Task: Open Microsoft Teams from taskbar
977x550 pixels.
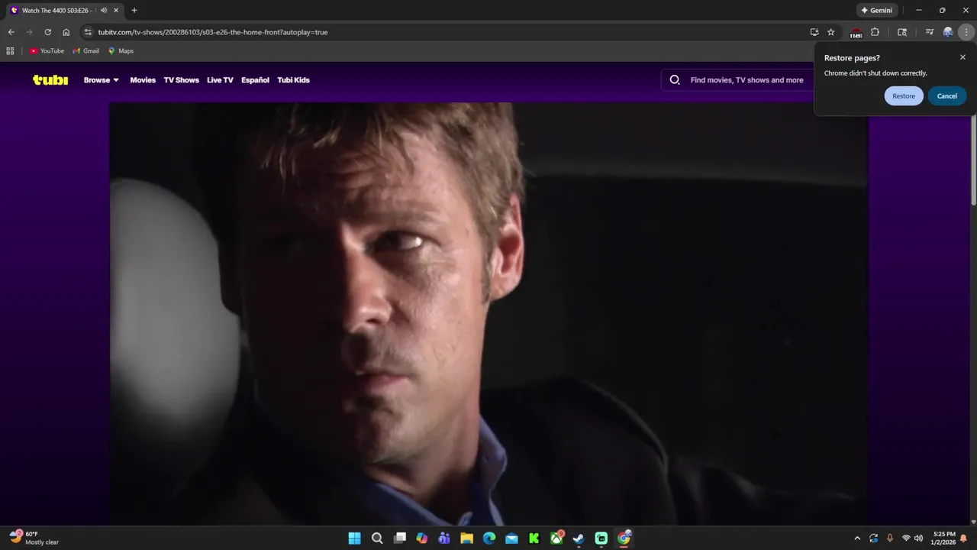Action: pos(444,538)
